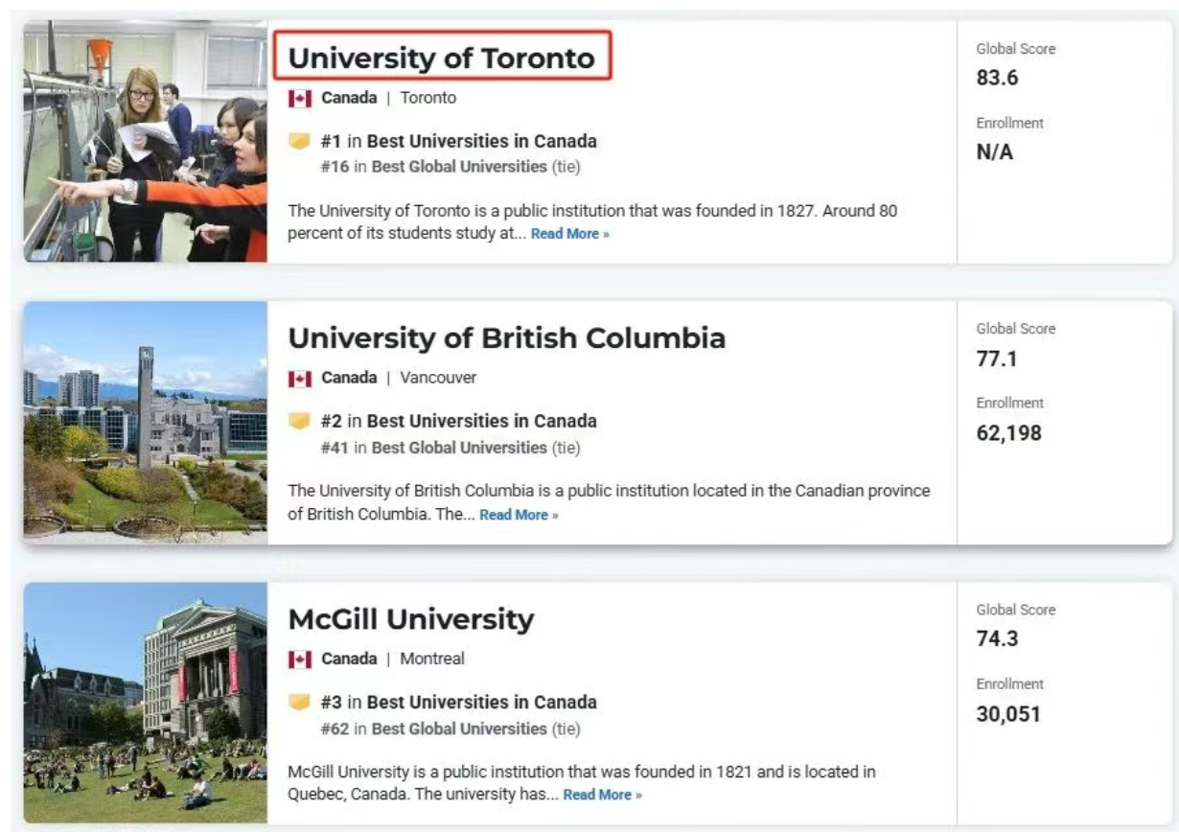
Task: Click Read More on University of Toronto description
Action: 570,234
